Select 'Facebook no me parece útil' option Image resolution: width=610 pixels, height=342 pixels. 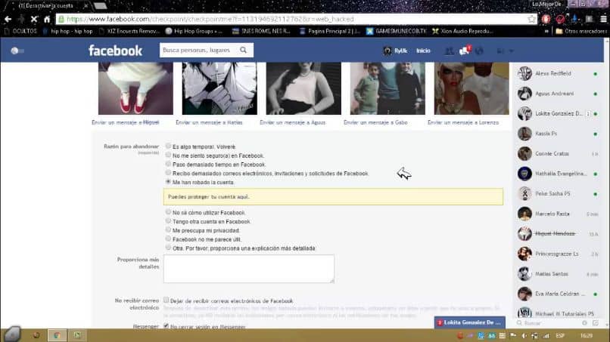point(168,239)
